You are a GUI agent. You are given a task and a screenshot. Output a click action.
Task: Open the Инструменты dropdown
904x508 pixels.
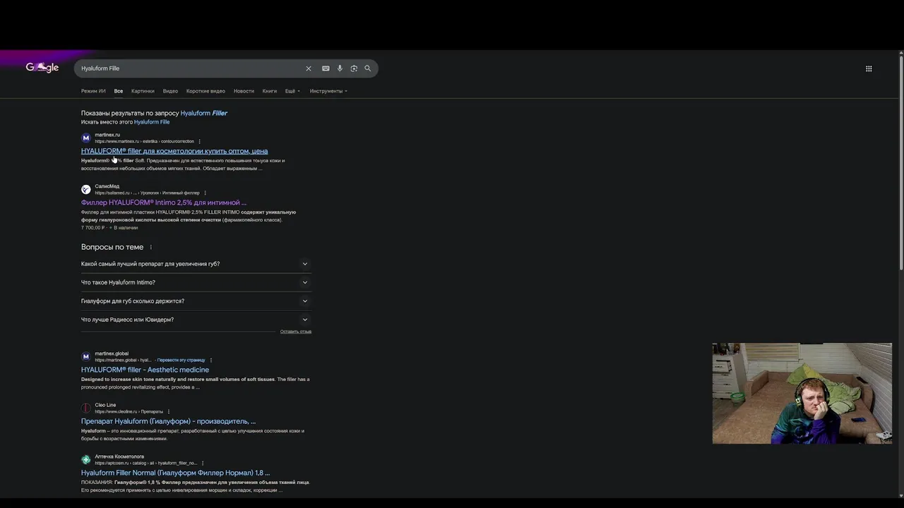tap(328, 91)
